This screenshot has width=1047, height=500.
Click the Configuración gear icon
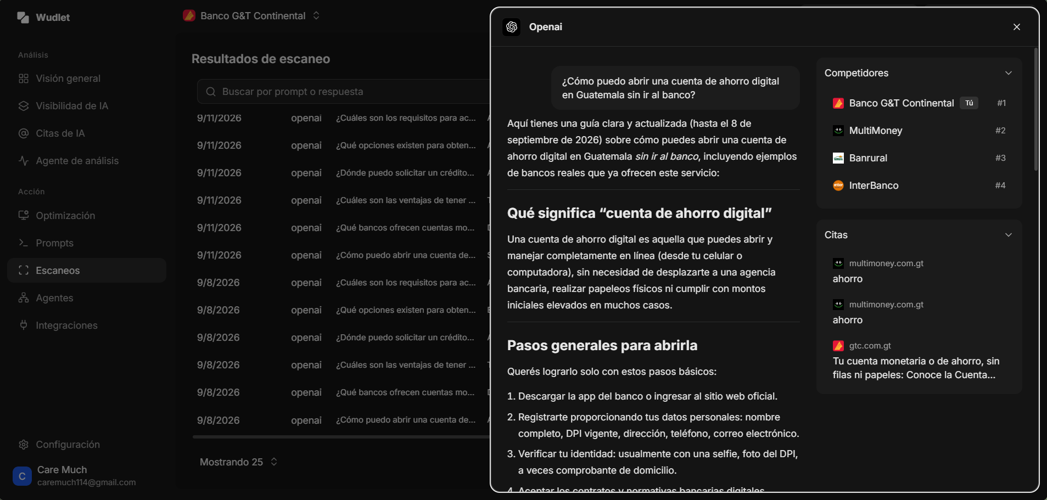pos(24,445)
